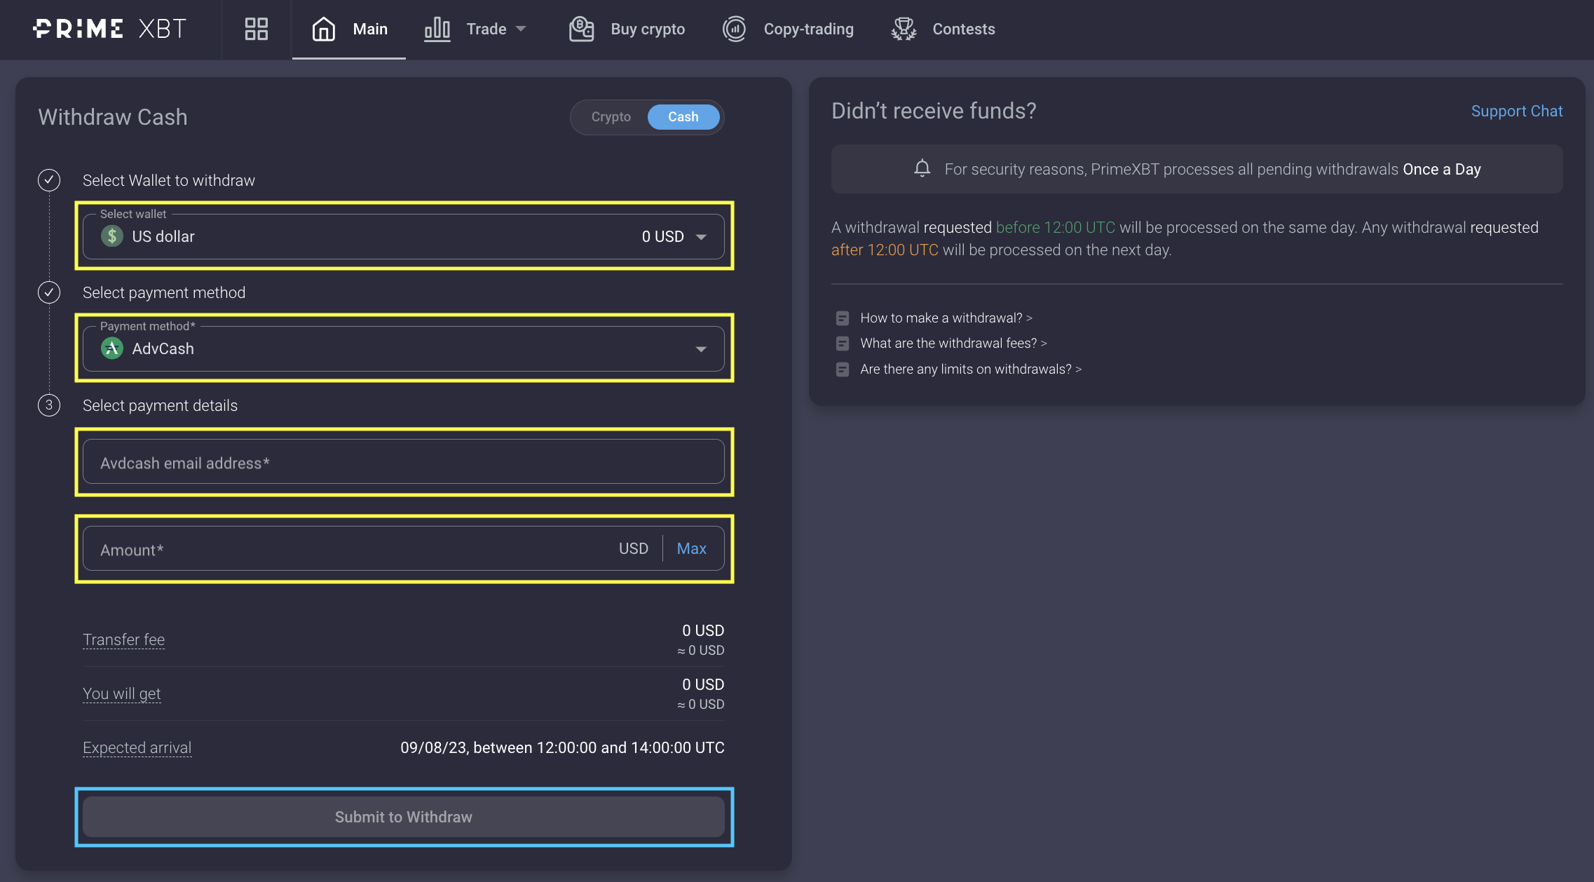Click the PrimeXBT logo
Image resolution: width=1594 pixels, height=882 pixels.
pos(110,29)
